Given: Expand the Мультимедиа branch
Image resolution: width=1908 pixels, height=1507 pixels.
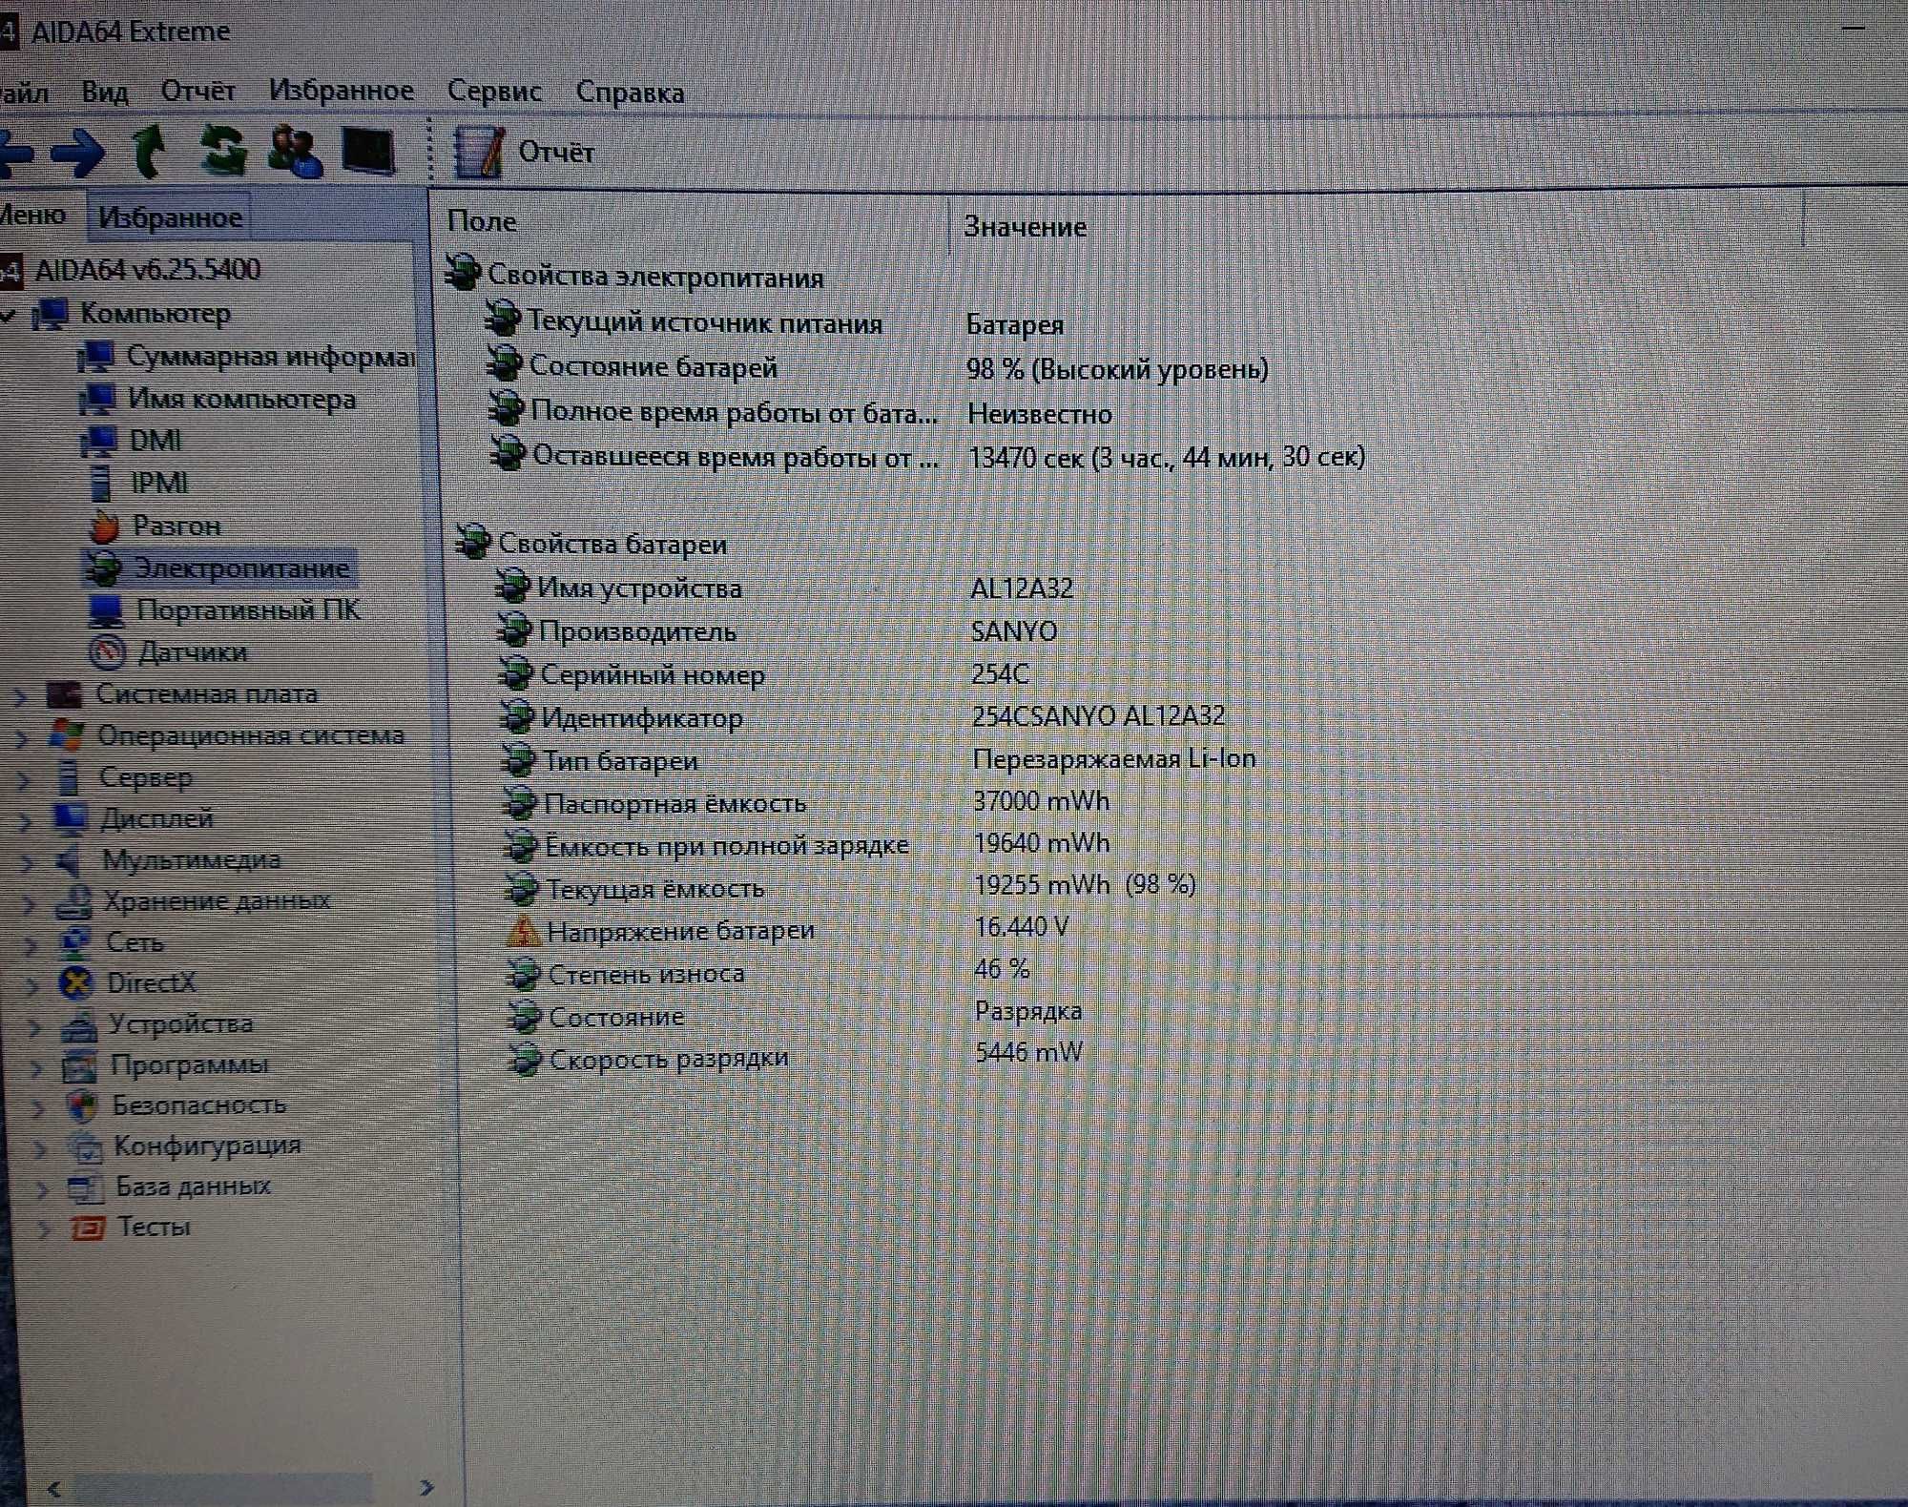Looking at the screenshot, I should [27, 863].
